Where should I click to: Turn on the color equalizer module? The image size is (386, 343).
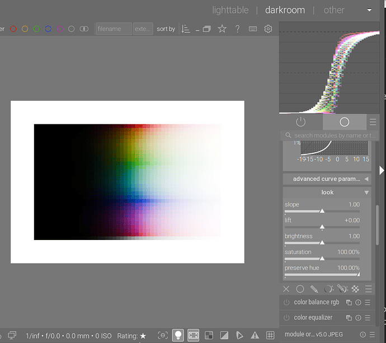click(287, 318)
